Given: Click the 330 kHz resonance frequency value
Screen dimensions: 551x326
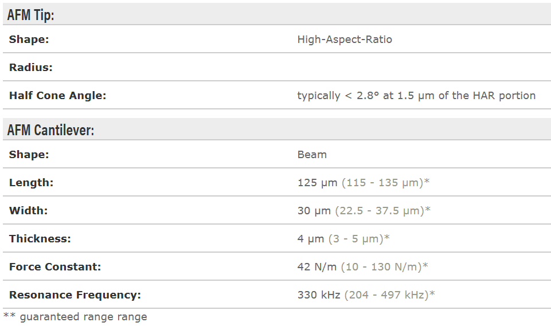Looking at the screenshot, I should point(319,295).
